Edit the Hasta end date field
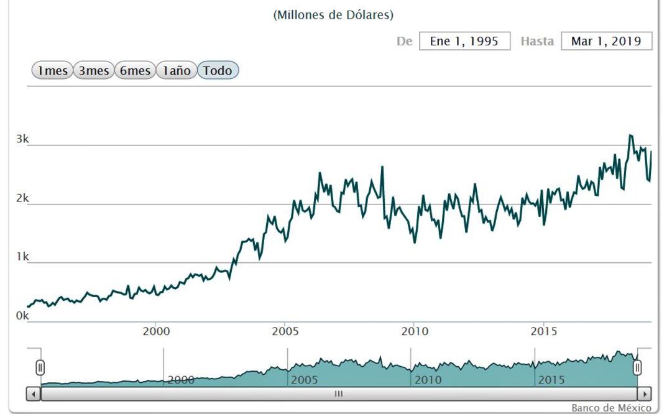Viewport: 672px width, 414px height. click(x=606, y=42)
